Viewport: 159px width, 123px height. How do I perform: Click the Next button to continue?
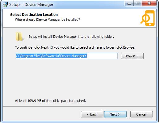115,114
